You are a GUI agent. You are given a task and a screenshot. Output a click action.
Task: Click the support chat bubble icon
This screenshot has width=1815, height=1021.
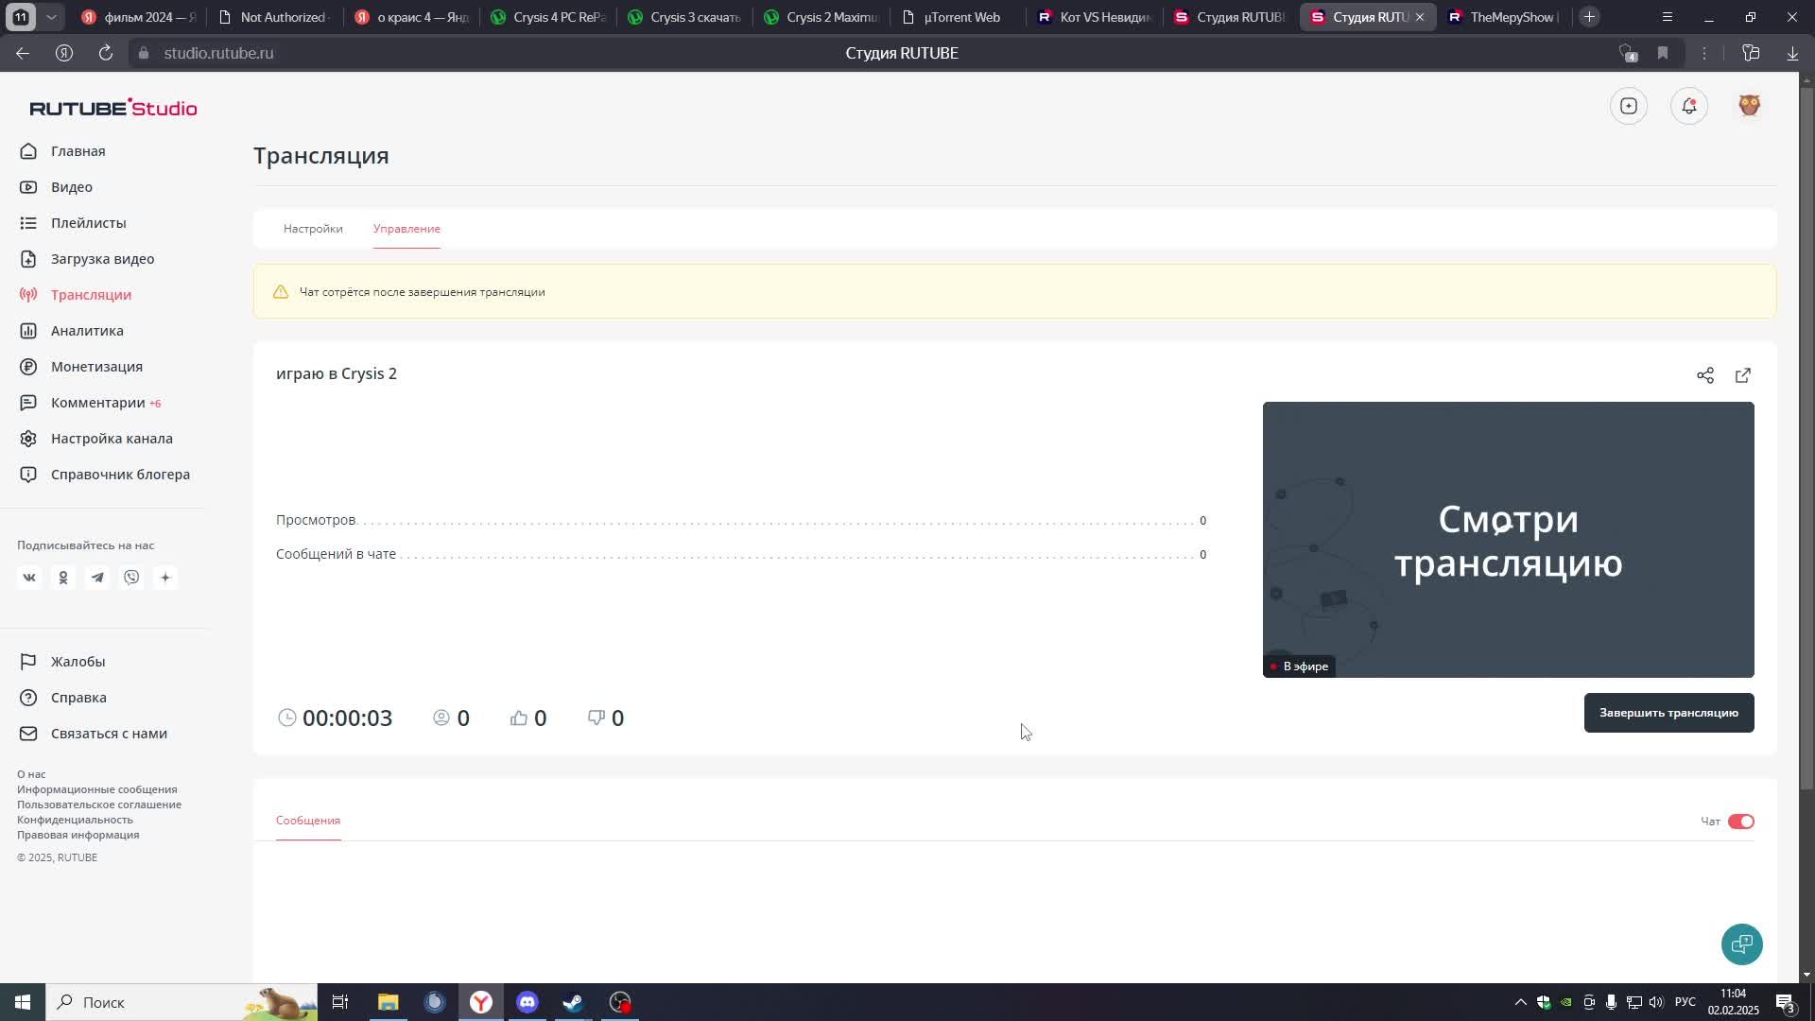click(1741, 943)
